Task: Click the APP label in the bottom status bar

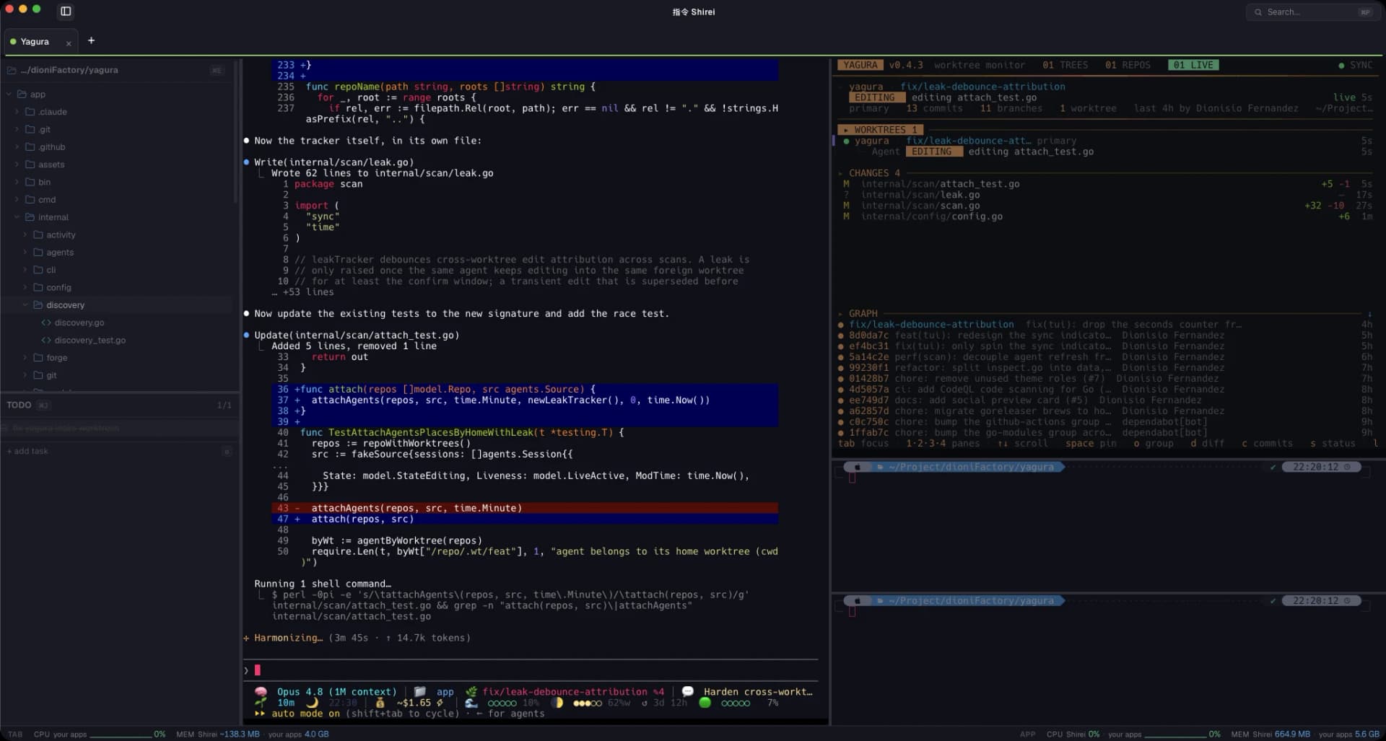Action: coord(1027,734)
